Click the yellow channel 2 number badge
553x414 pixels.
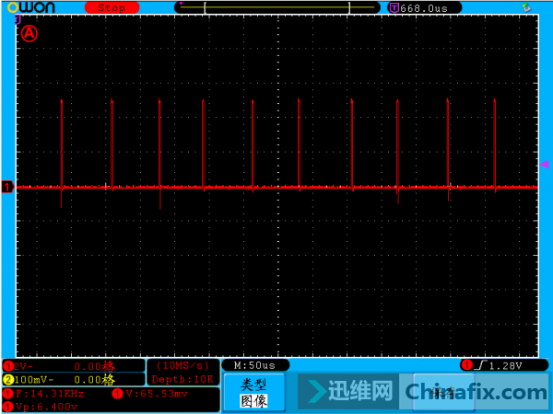(8, 380)
